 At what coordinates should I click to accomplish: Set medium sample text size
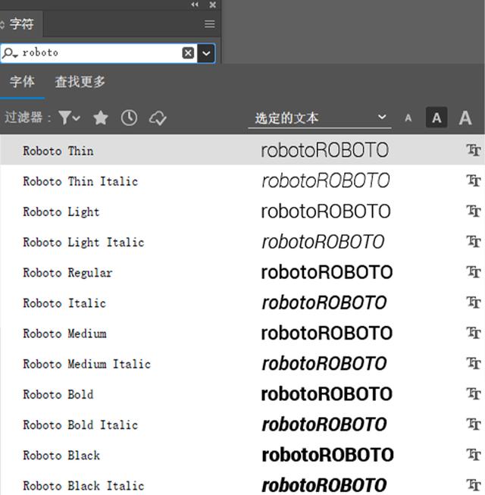coord(436,117)
